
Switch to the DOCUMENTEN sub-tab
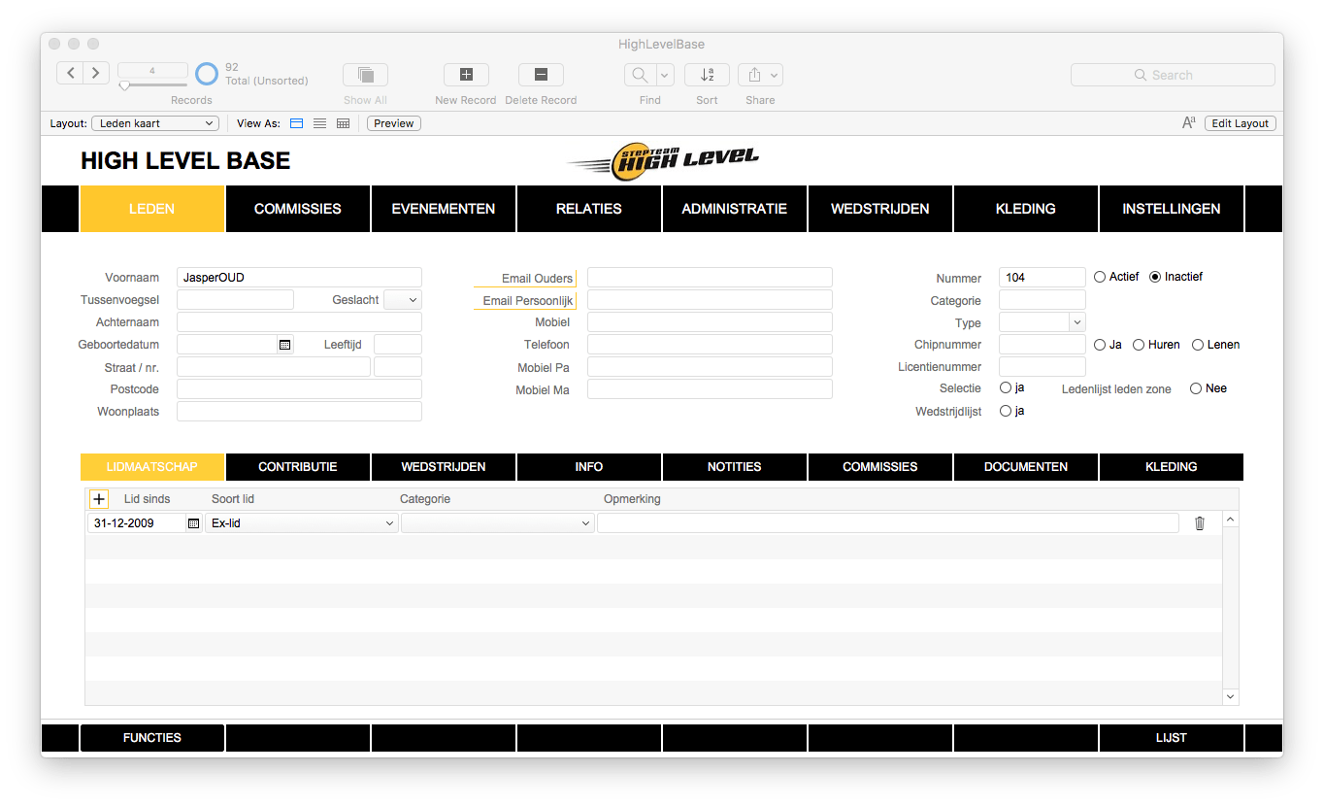pyautogui.click(x=1026, y=467)
